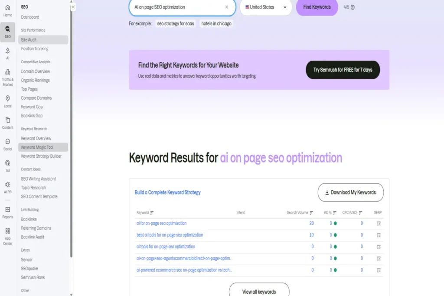Select Keyword Gap menu item
This screenshot has height=296, width=444.
31,107
